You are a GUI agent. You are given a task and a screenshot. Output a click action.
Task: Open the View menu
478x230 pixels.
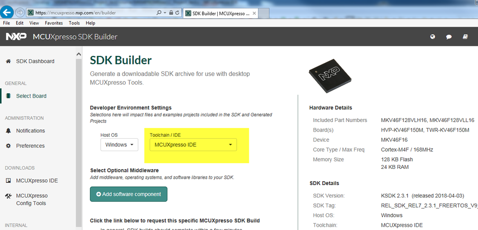34,23
